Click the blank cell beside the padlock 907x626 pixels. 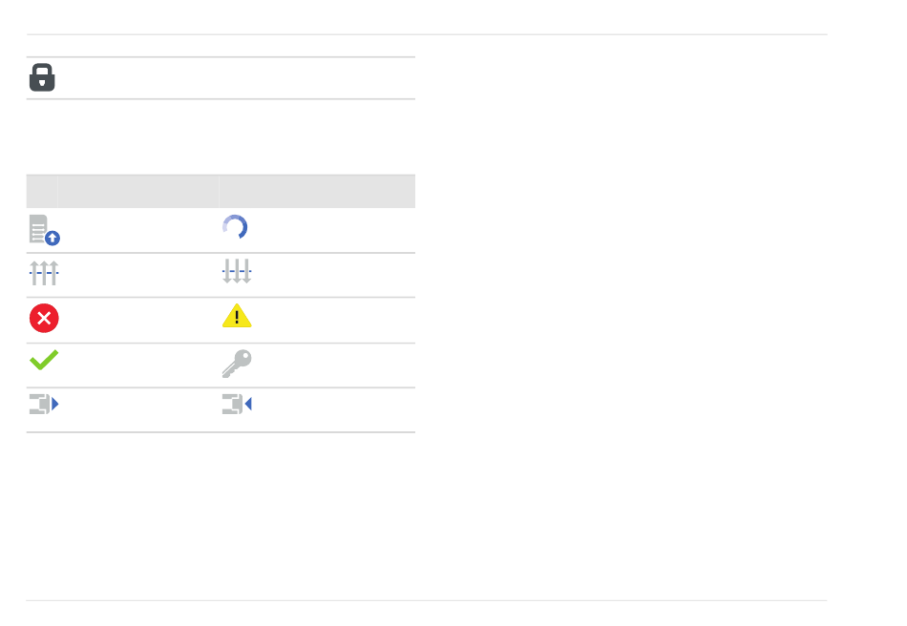click(x=237, y=78)
